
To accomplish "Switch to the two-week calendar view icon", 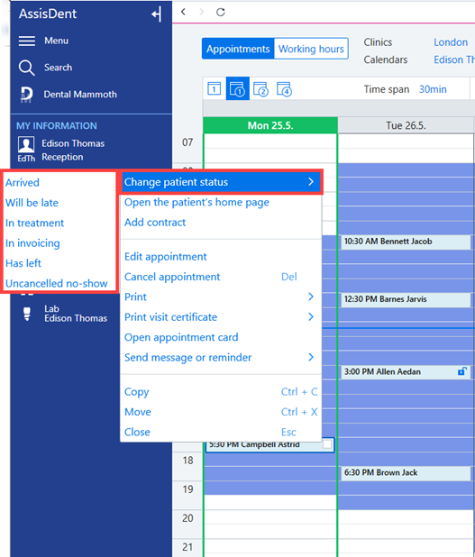I will click(260, 89).
